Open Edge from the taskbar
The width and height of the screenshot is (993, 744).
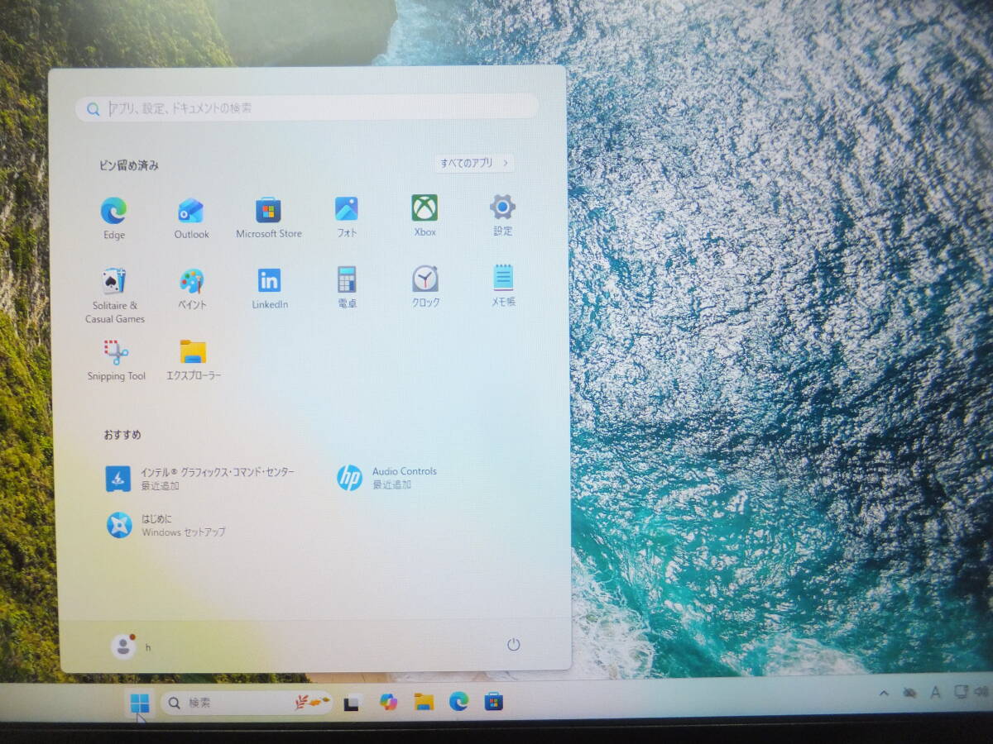click(x=458, y=701)
